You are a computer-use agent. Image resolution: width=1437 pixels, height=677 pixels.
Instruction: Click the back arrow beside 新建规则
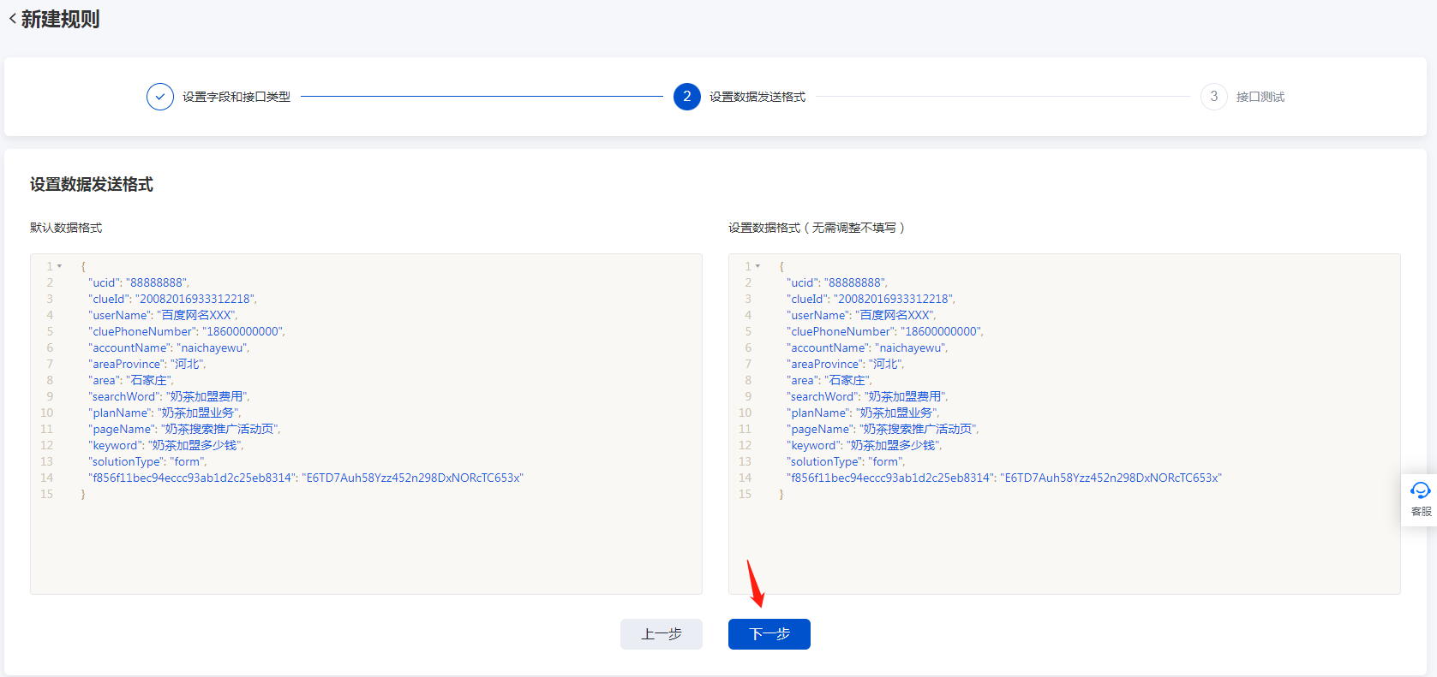point(12,19)
